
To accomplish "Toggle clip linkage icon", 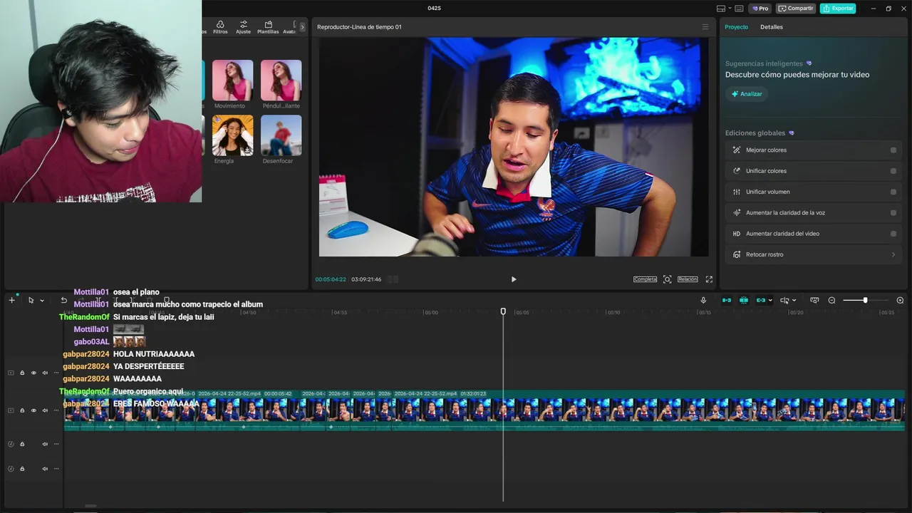I will [760, 300].
